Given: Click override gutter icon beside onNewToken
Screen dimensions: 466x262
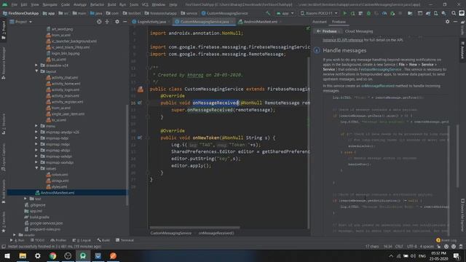Looking at the screenshot, I should point(140,138).
